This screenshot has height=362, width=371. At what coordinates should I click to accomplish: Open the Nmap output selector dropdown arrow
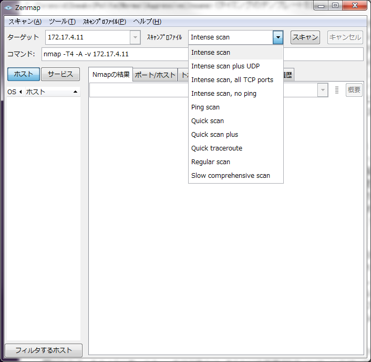point(323,90)
